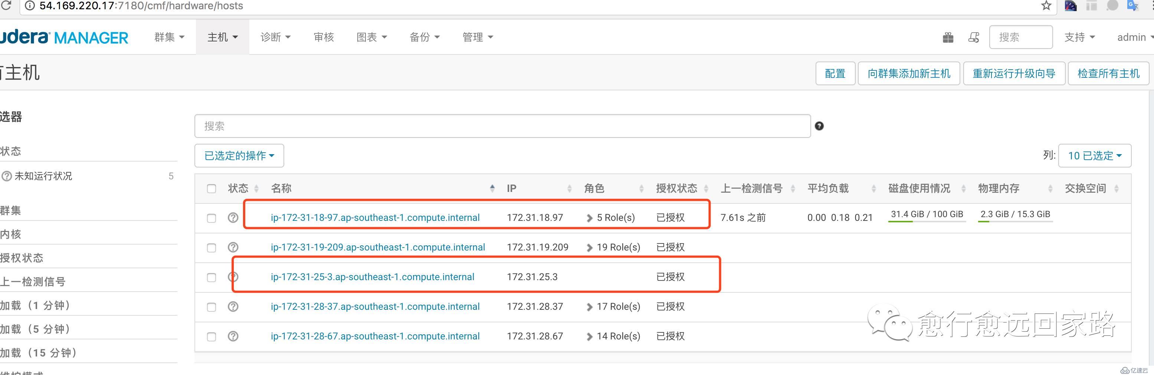Expand the 内核 filter section

tap(11, 234)
